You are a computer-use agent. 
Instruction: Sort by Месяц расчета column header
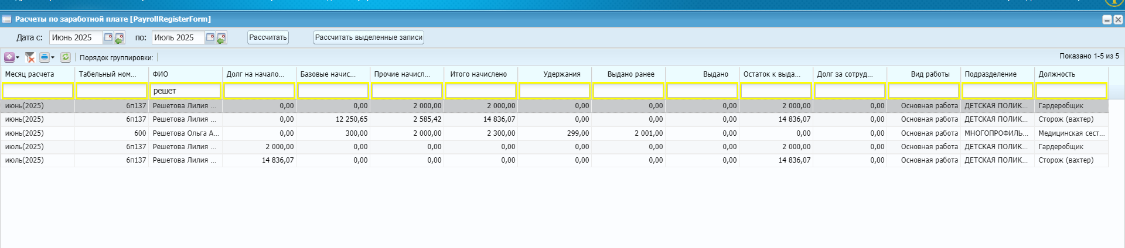[x=38, y=74]
